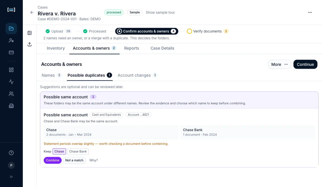Viewport: 322px width, 187px height.
Task: Open the profile avatar labeled P
Action: click(x=11, y=165)
